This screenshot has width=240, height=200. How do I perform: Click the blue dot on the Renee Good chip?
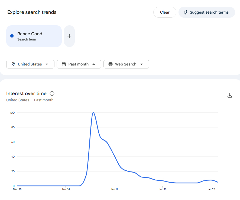pos(12,36)
